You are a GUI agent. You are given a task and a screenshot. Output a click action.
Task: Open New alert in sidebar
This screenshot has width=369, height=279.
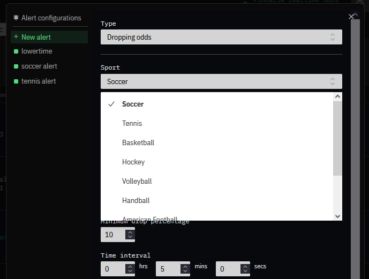click(x=49, y=37)
